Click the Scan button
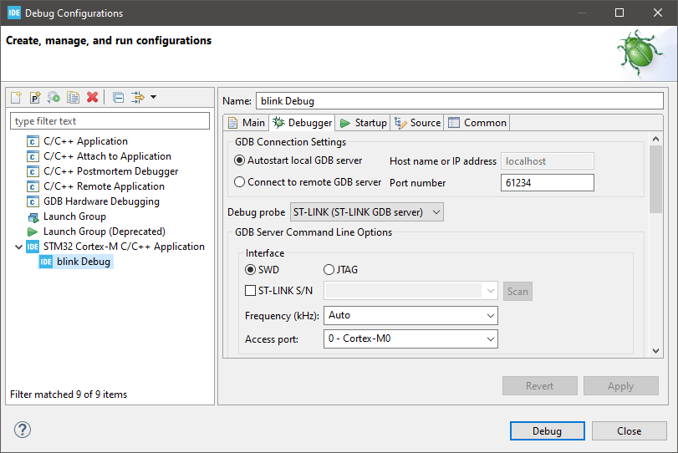This screenshot has height=453, width=678. [517, 292]
